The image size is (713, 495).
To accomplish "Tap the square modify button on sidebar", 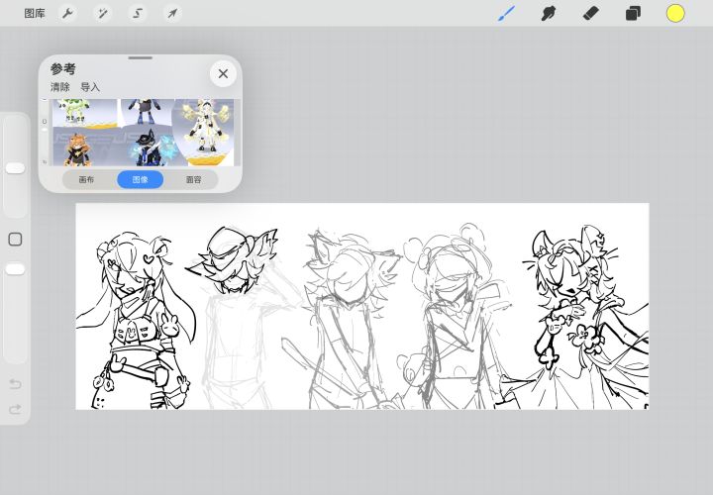I will pos(15,240).
